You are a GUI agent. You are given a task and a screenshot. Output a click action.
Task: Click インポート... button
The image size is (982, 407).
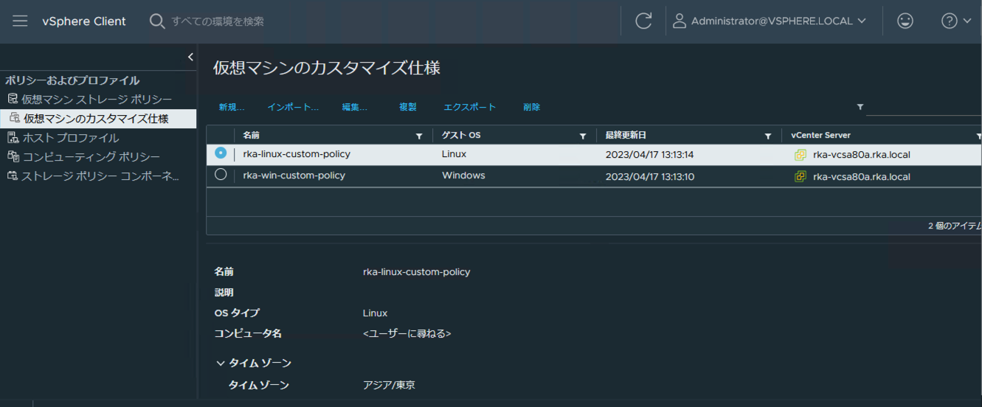point(293,107)
